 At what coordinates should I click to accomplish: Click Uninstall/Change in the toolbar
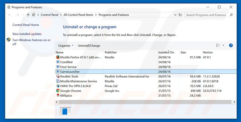[x=89, y=46]
